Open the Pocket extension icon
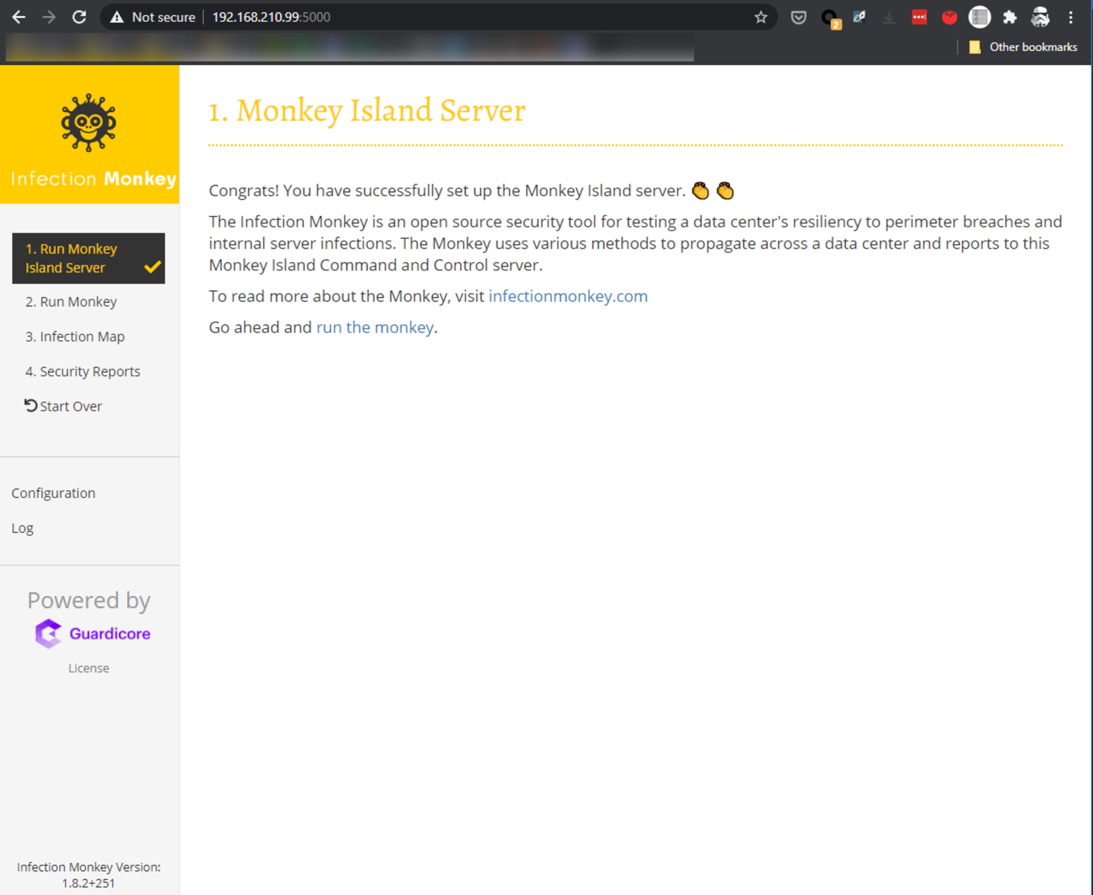The width and height of the screenshot is (1093, 895). pyautogui.click(x=798, y=17)
